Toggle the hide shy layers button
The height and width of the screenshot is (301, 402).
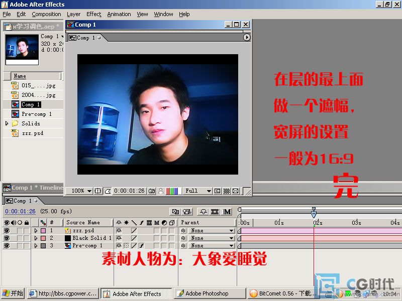[x=204, y=212]
